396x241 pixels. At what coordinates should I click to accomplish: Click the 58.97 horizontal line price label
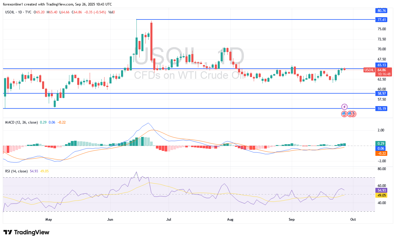coord(381,94)
